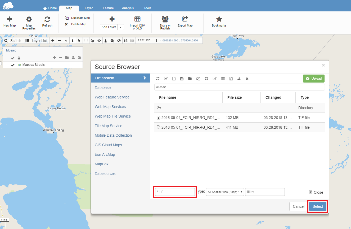Click the street view person tool in map toolbar
Image resolution: width=351 pixels, height=229 pixels.
[x=106, y=41]
